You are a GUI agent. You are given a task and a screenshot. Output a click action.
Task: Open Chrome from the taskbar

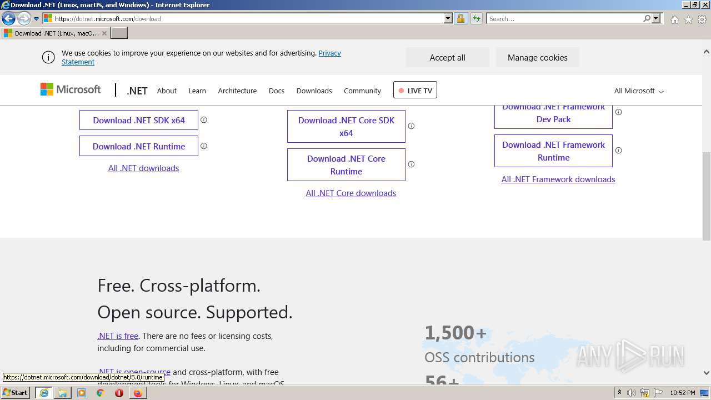[x=101, y=393]
